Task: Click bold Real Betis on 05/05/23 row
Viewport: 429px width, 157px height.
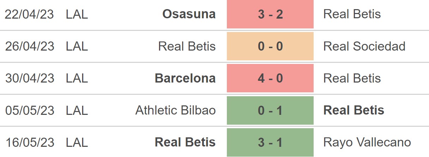Action: [354, 110]
